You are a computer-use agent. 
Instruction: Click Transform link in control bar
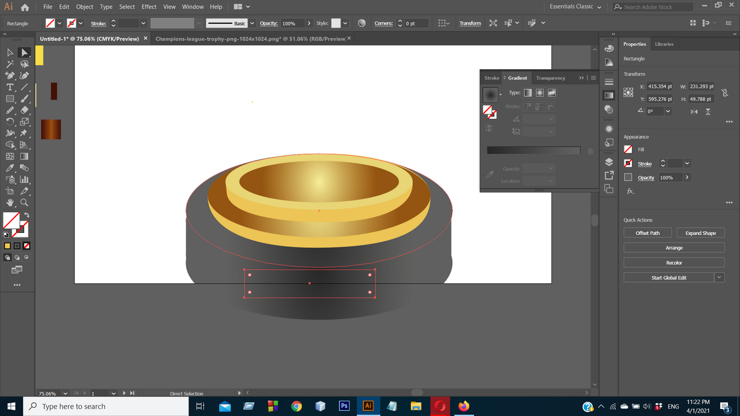coord(470,23)
